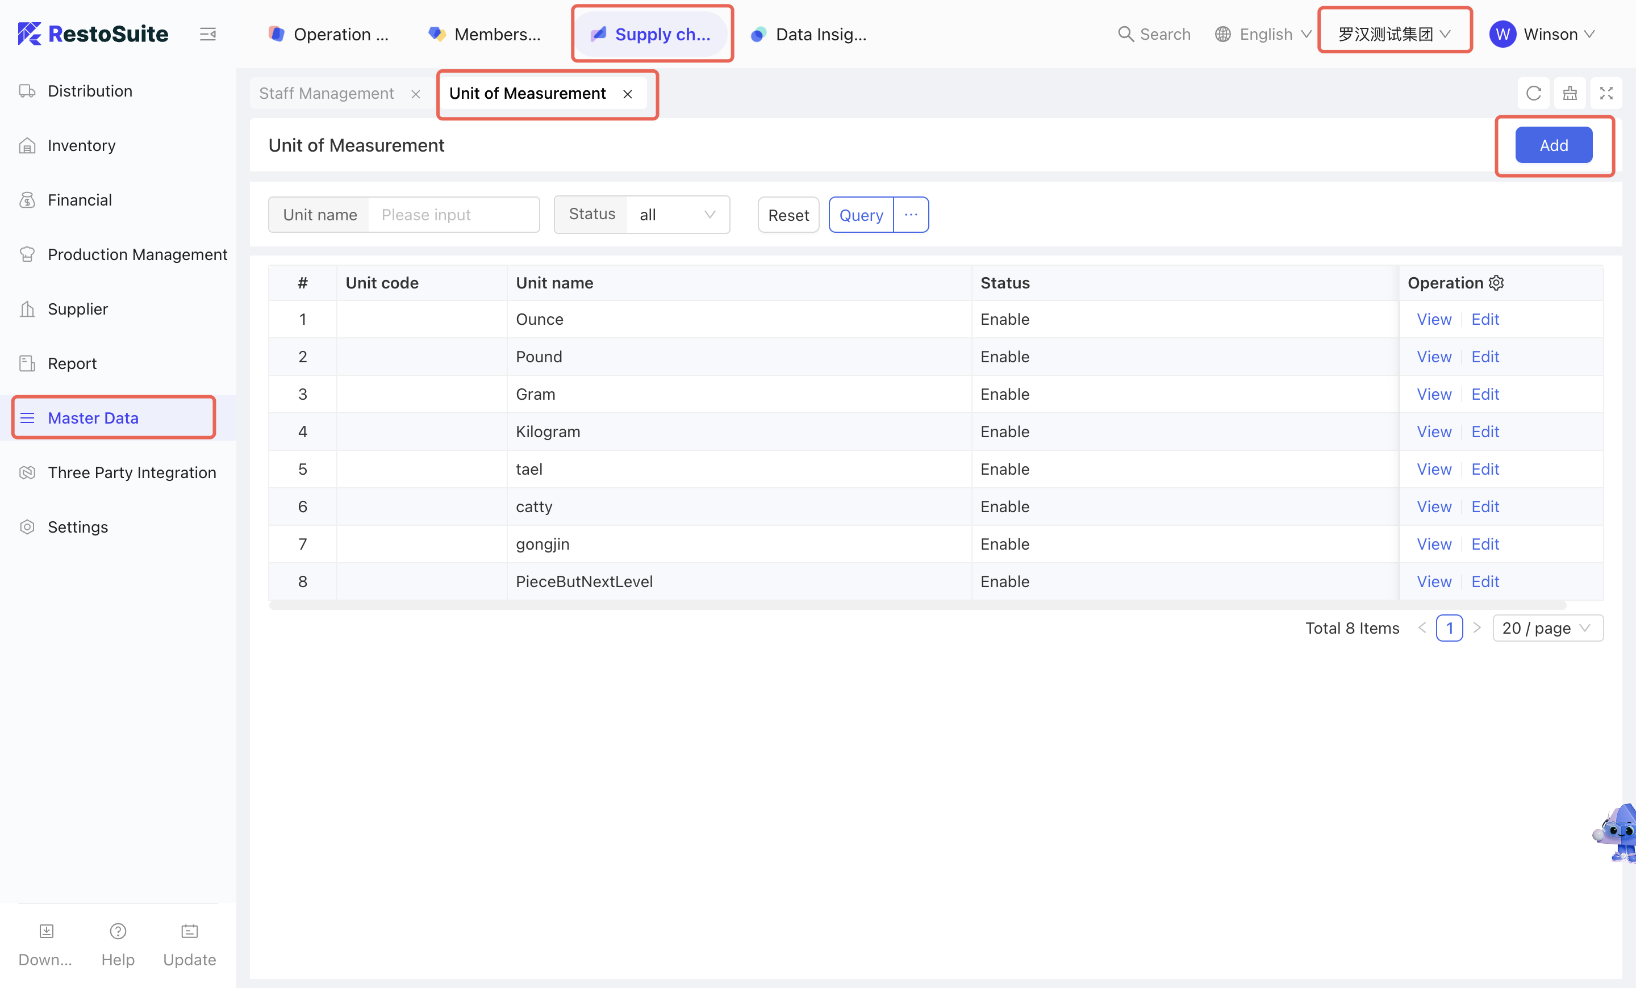This screenshot has width=1636, height=988.
Task: Switch to the Staff Management tab
Action: point(326,94)
